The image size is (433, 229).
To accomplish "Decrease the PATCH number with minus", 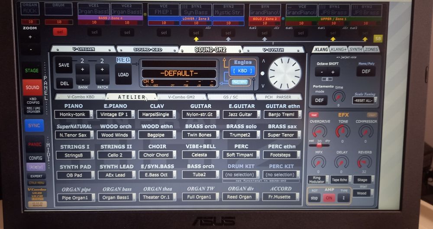I will (102, 80).
